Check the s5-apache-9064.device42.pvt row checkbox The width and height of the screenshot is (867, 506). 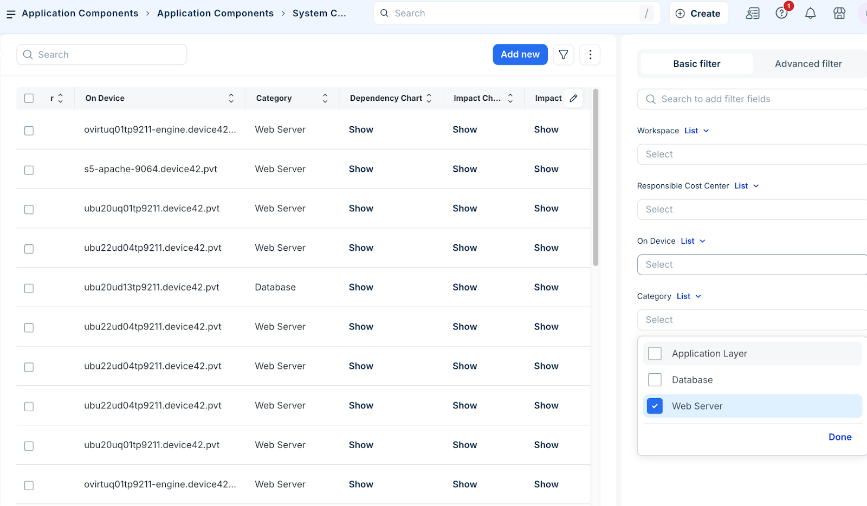tap(29, 170)
